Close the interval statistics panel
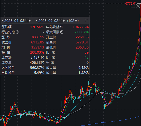This screenshot has height=126, width=141. pyautogui.click(x=86, y=21)
